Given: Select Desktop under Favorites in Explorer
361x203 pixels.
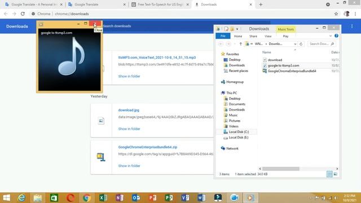Looking at the screenshot, I should point(235,60).
